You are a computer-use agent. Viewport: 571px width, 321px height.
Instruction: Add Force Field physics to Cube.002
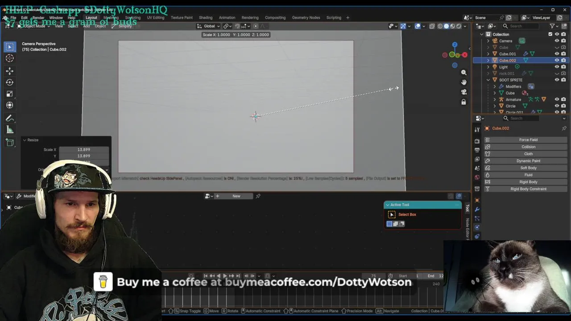point(525,140)
